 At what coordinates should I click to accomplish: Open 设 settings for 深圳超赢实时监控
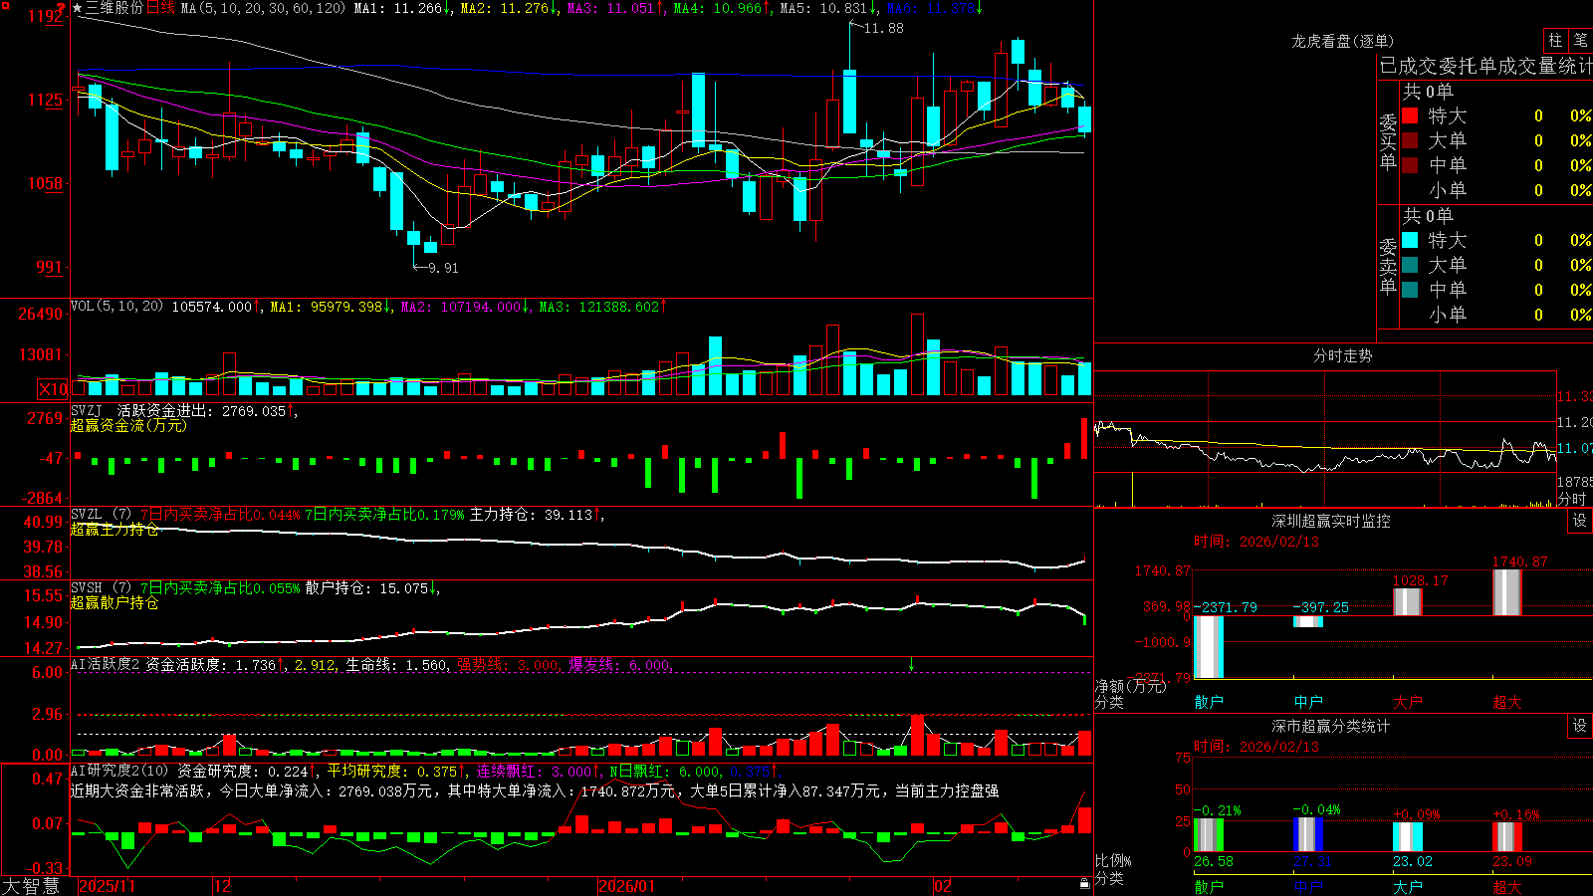coord(1580,521)
